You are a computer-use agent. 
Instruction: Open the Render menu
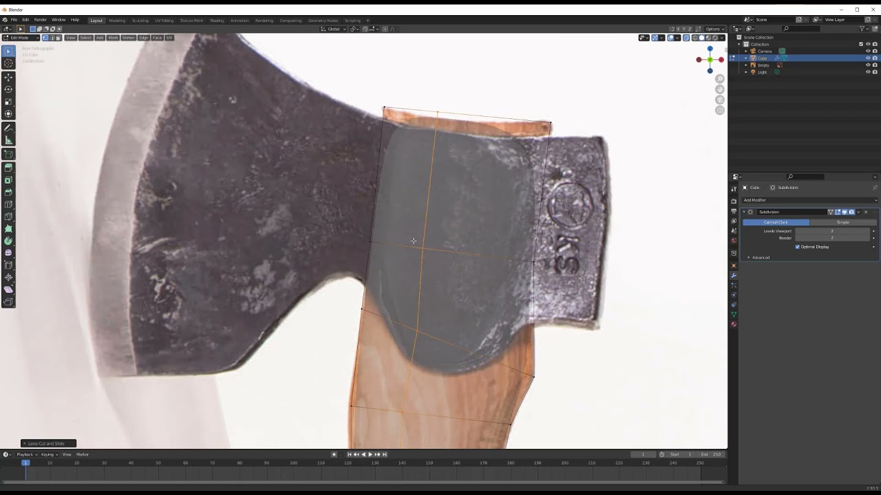click(x=41, y=20)
